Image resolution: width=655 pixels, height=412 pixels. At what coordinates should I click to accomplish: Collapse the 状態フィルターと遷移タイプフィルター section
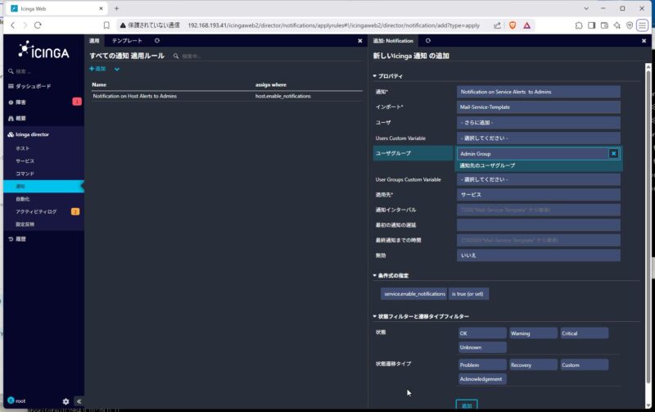(x=421, y=317)
